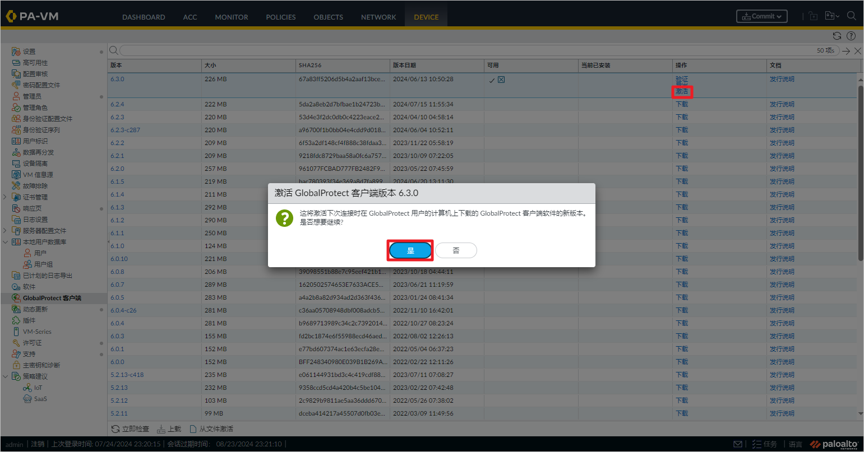
Task: Clear the filter with X icon
Action: coord(858,51)
